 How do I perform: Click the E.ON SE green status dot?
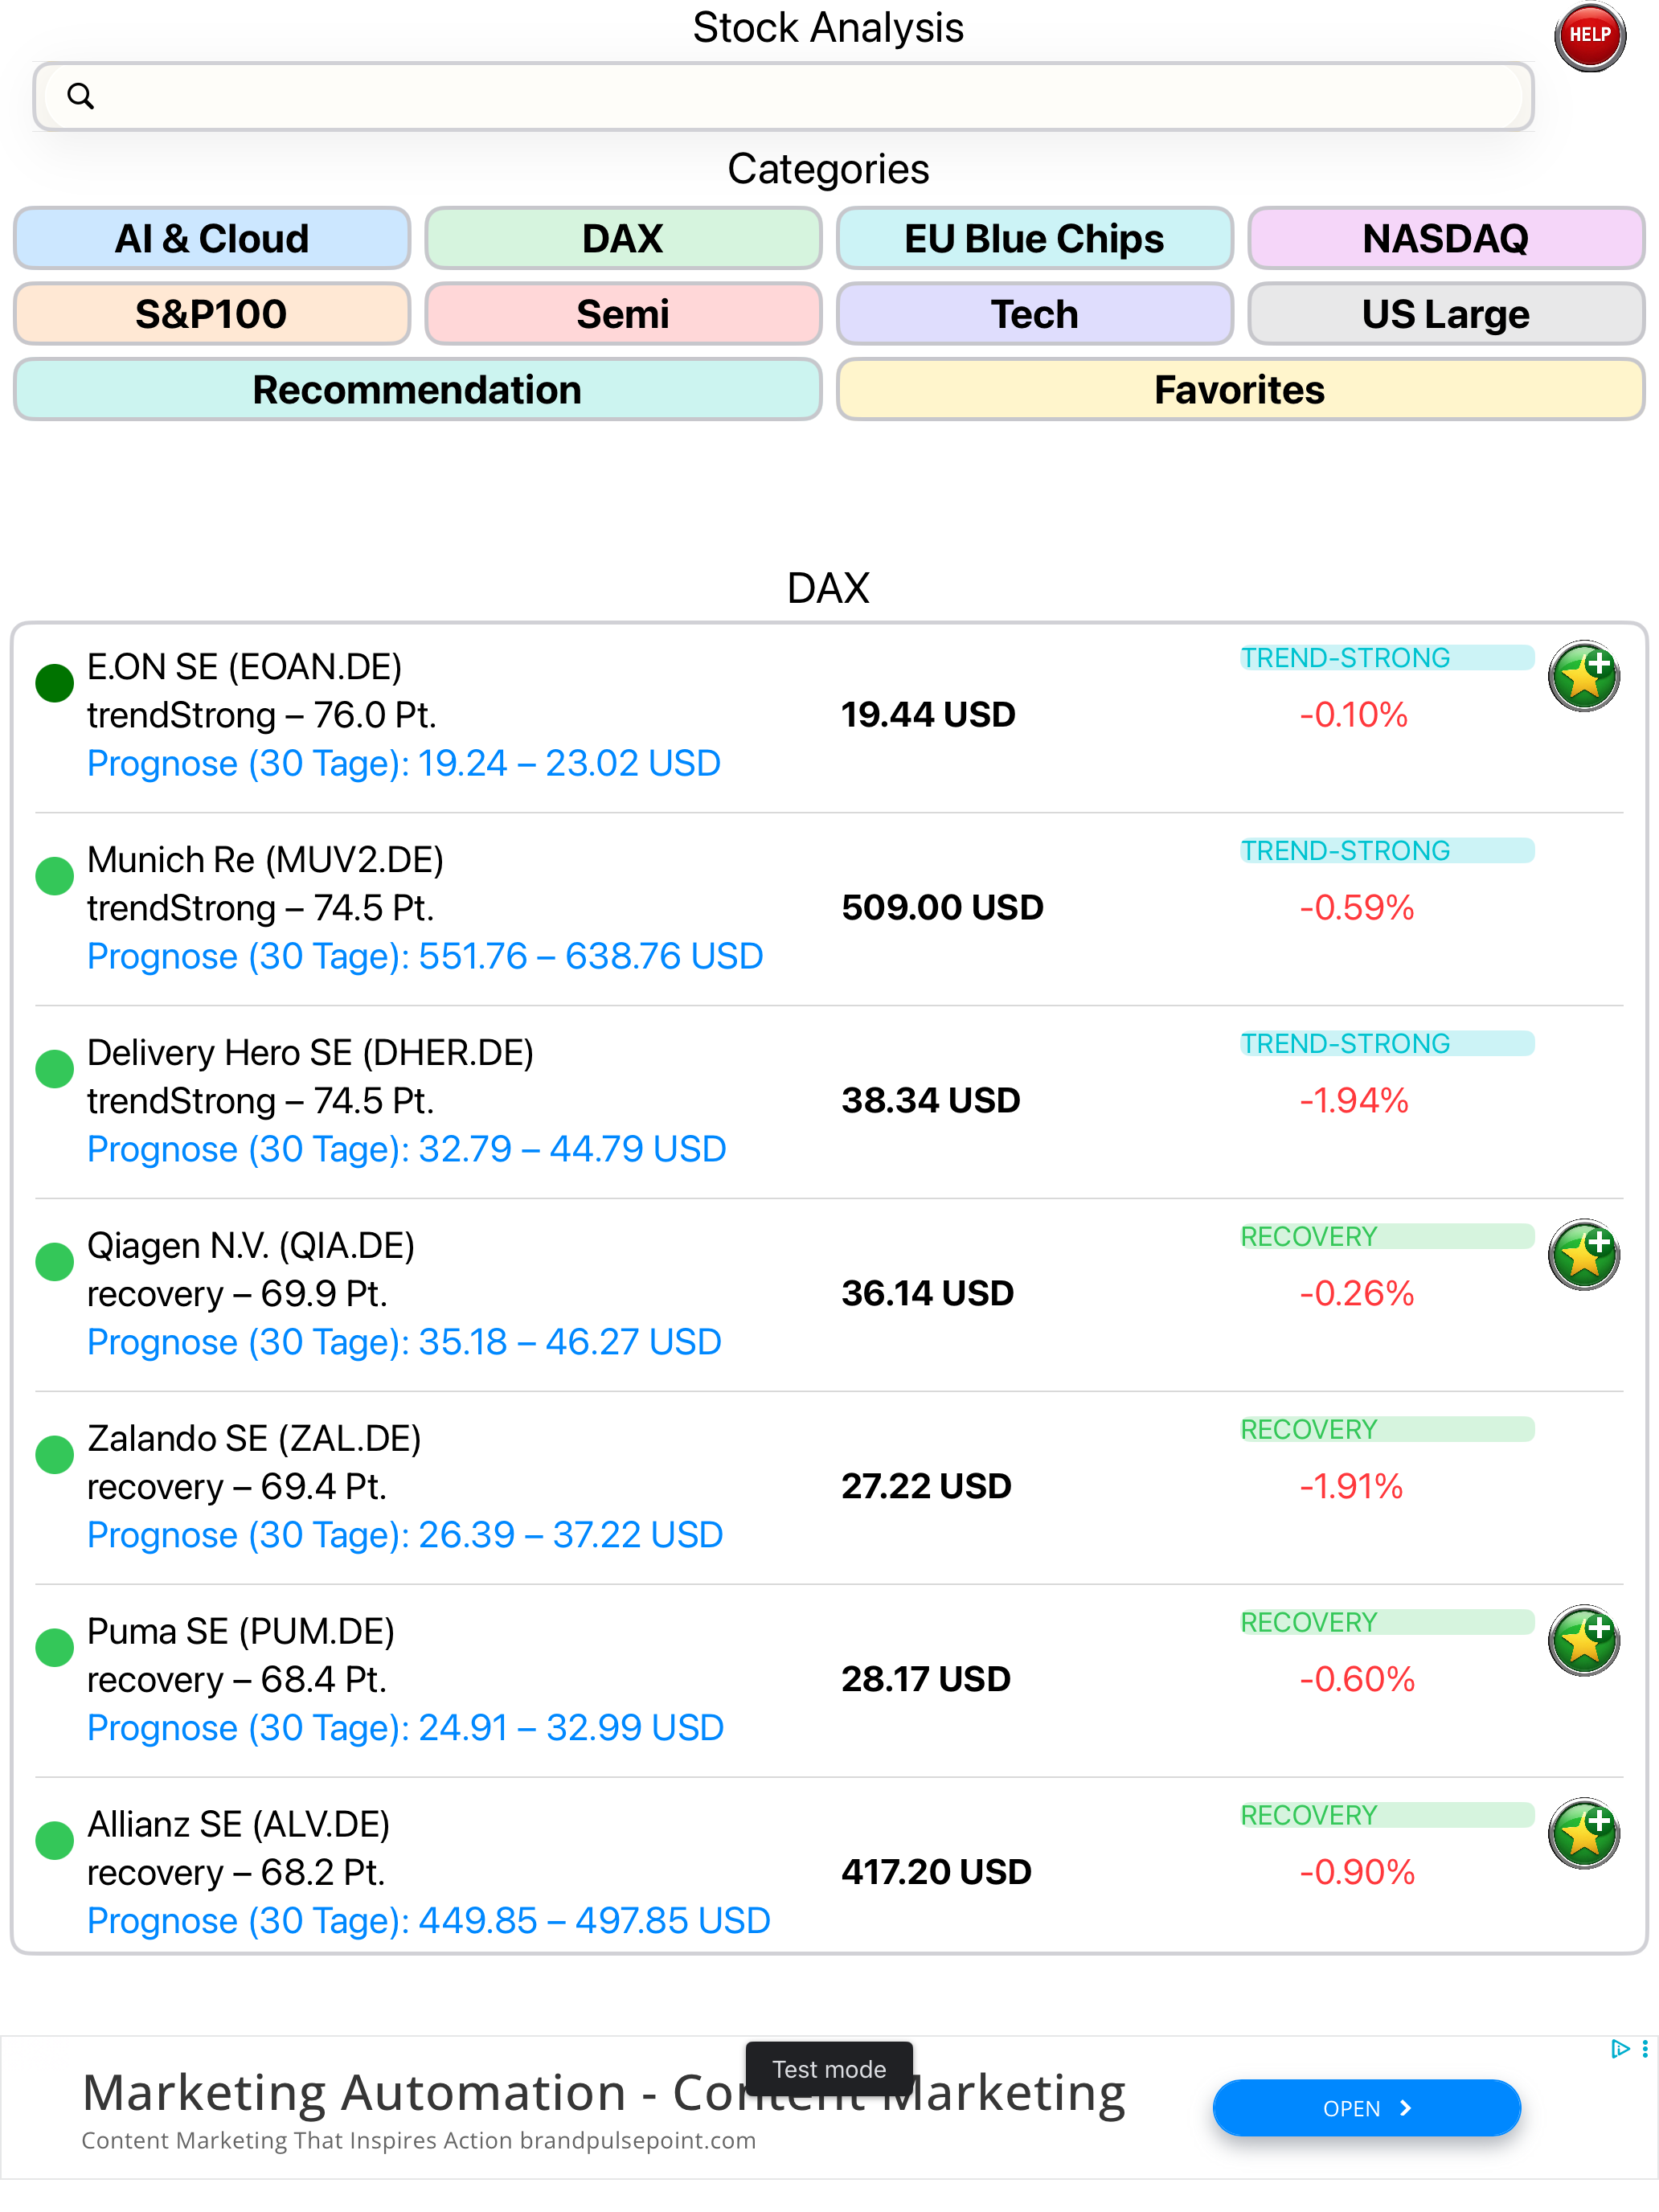click(55, 683)
